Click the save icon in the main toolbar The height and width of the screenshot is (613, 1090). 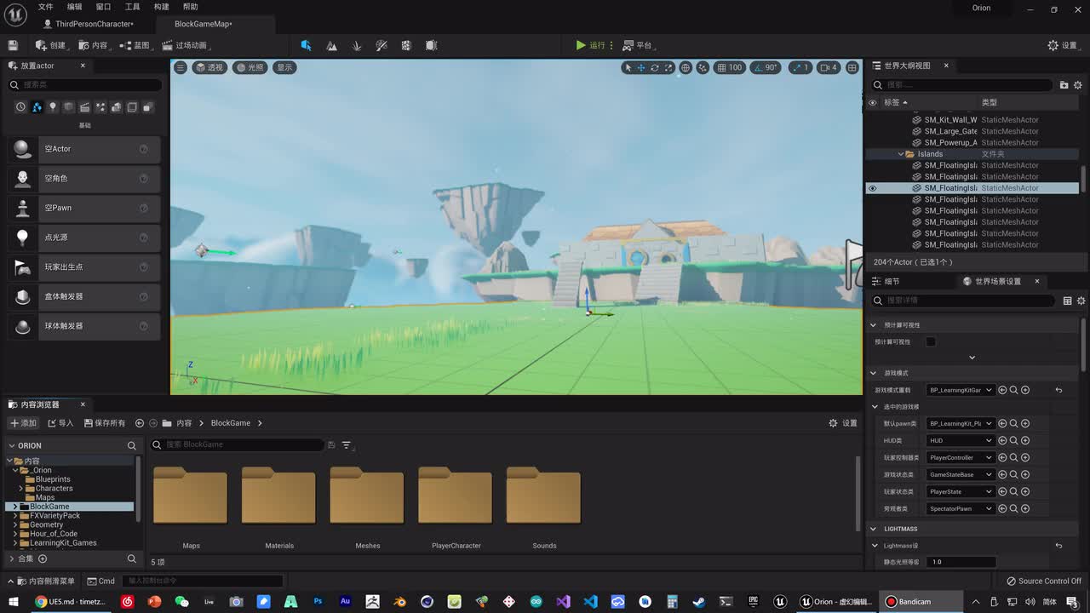click(13, 45)
